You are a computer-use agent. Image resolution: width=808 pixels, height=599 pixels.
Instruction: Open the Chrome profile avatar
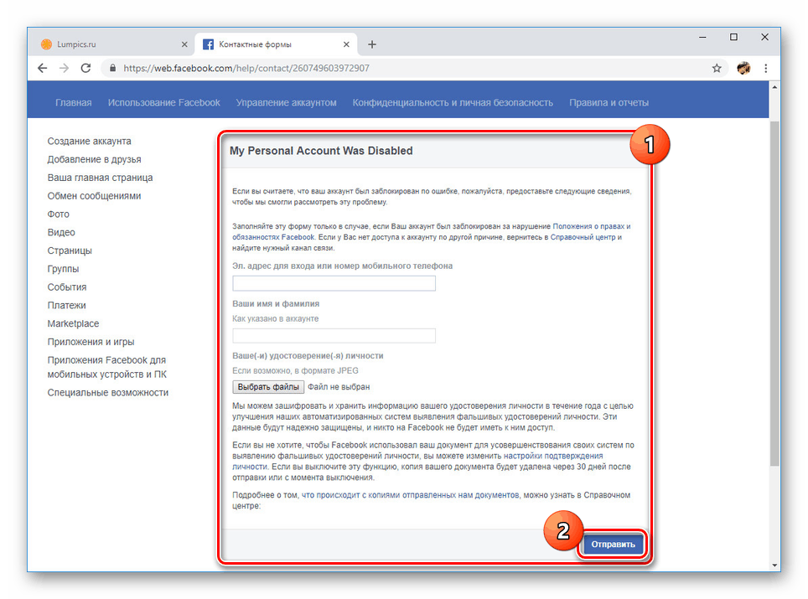click(x=743, y=68)
